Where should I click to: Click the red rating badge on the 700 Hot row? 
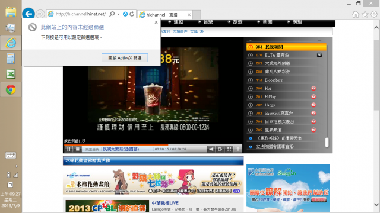313,88
